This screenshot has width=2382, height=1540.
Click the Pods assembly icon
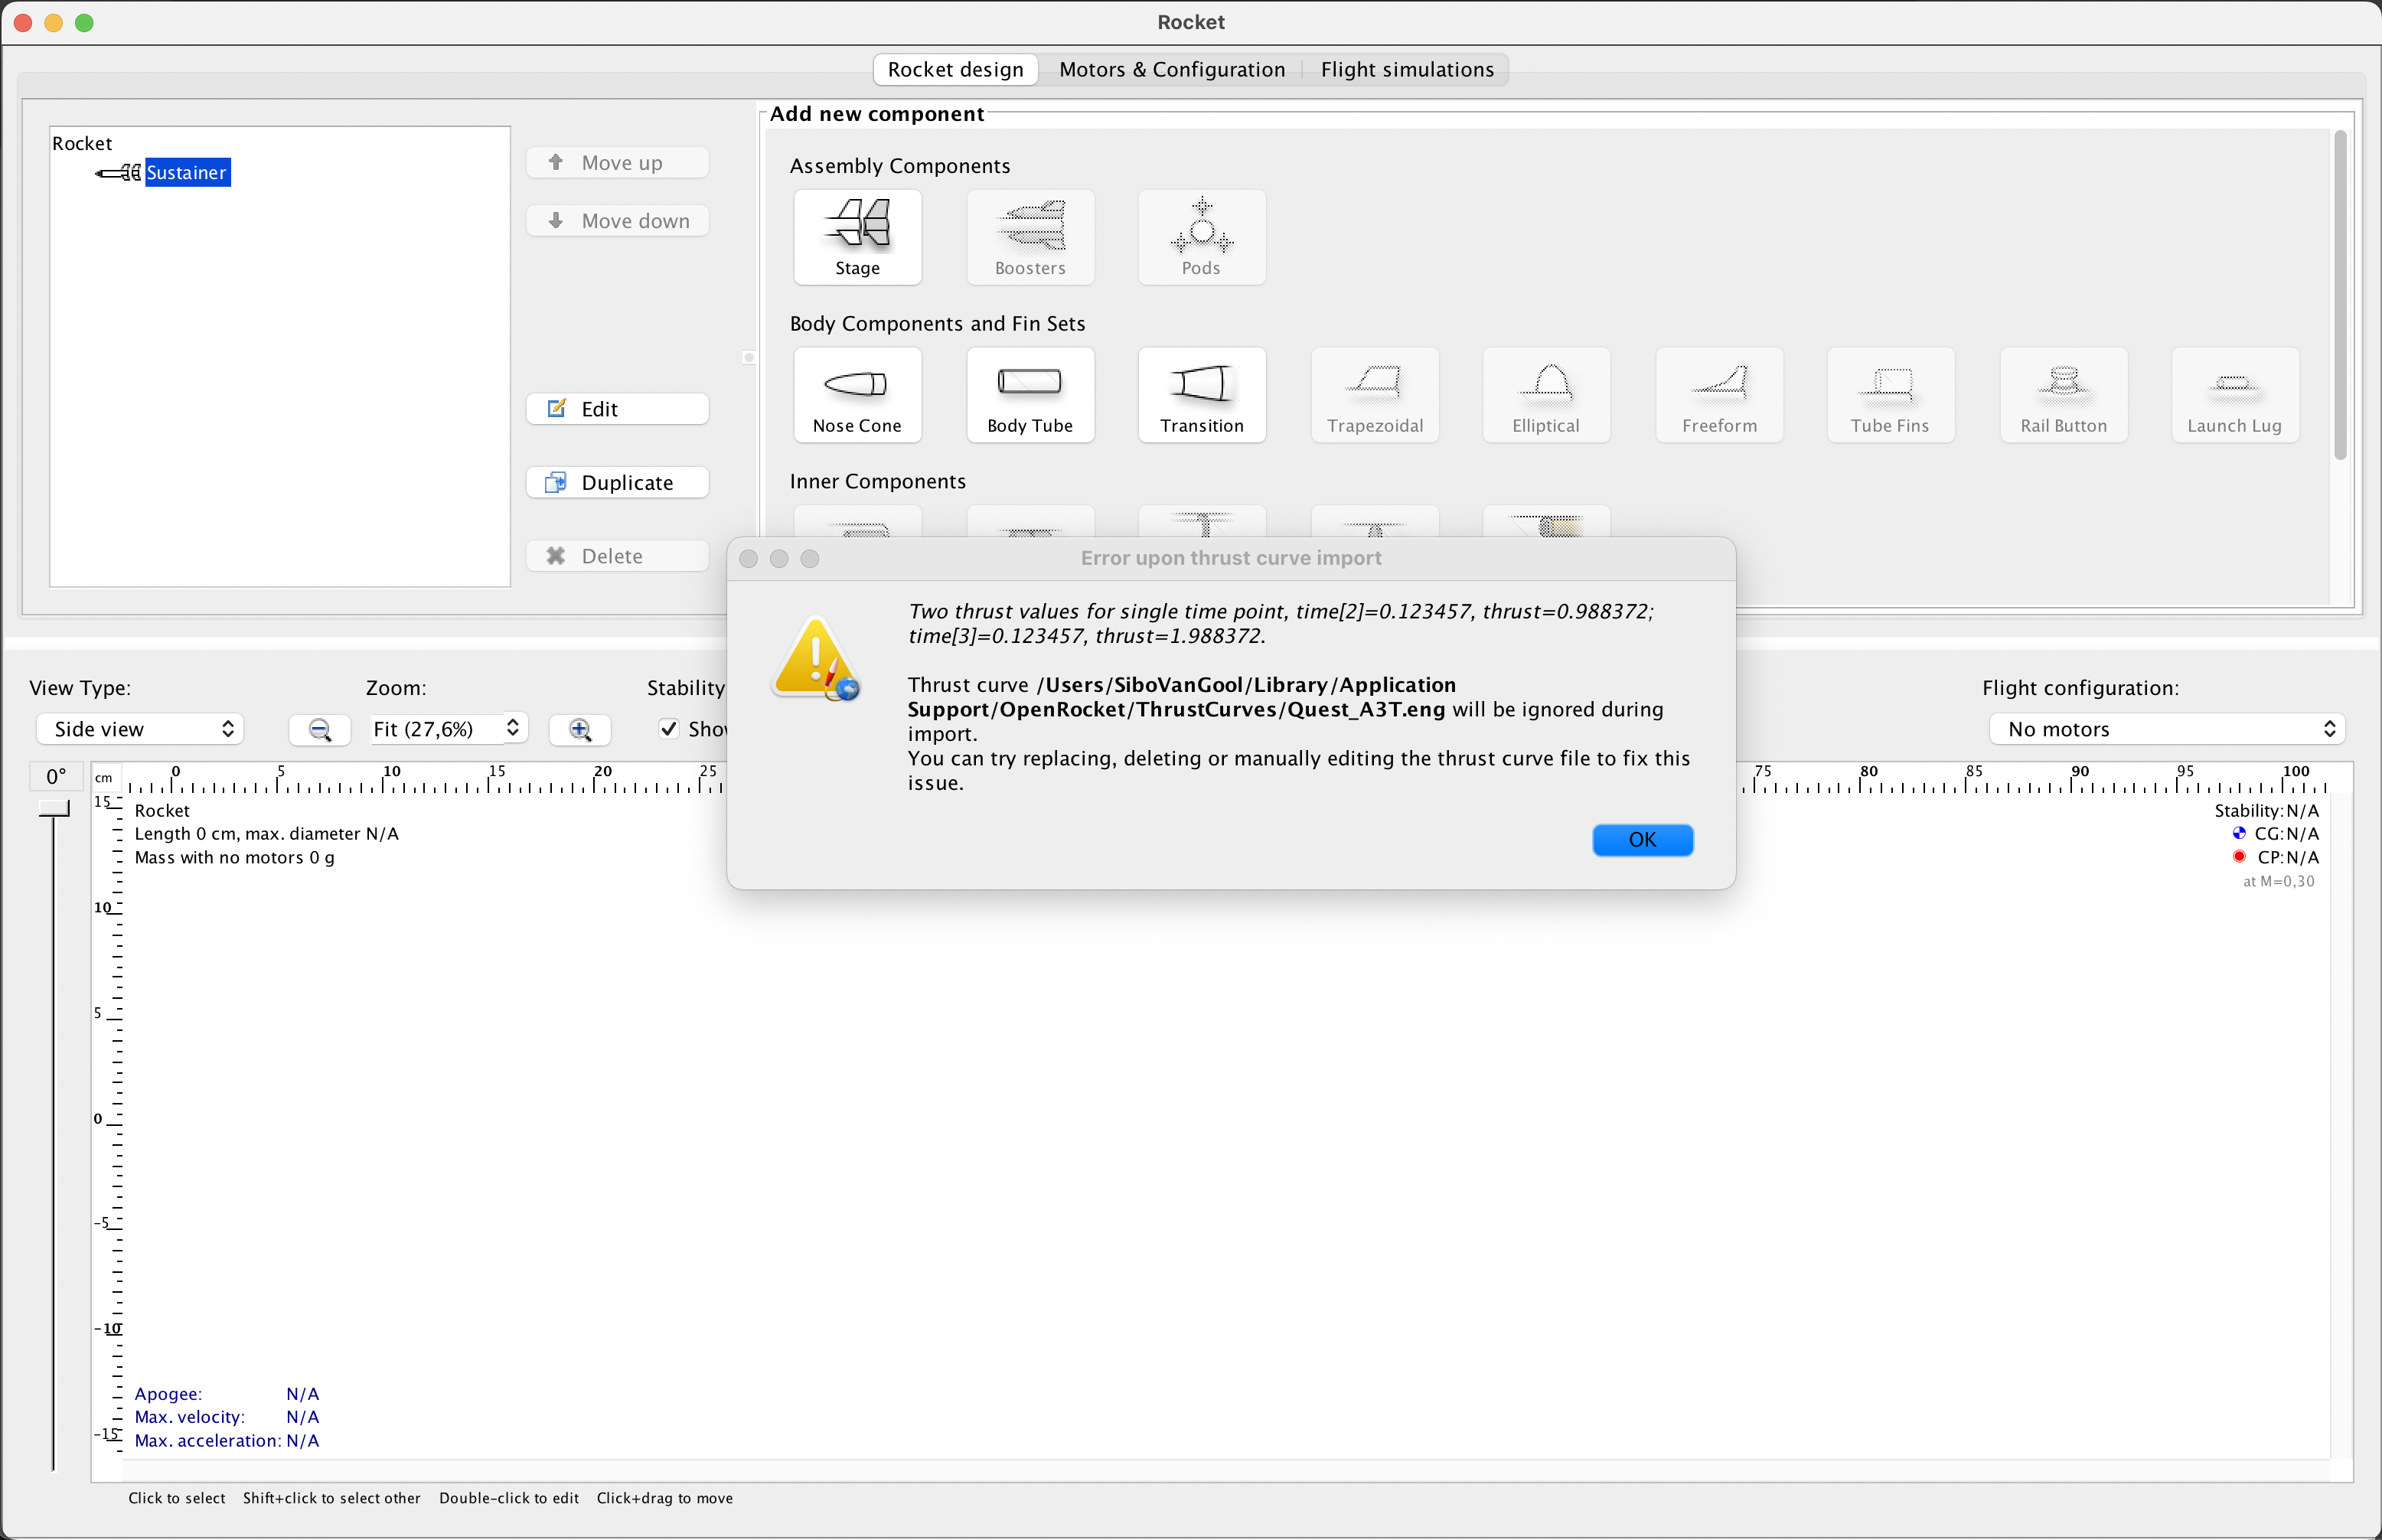(x=1201, y=237)
